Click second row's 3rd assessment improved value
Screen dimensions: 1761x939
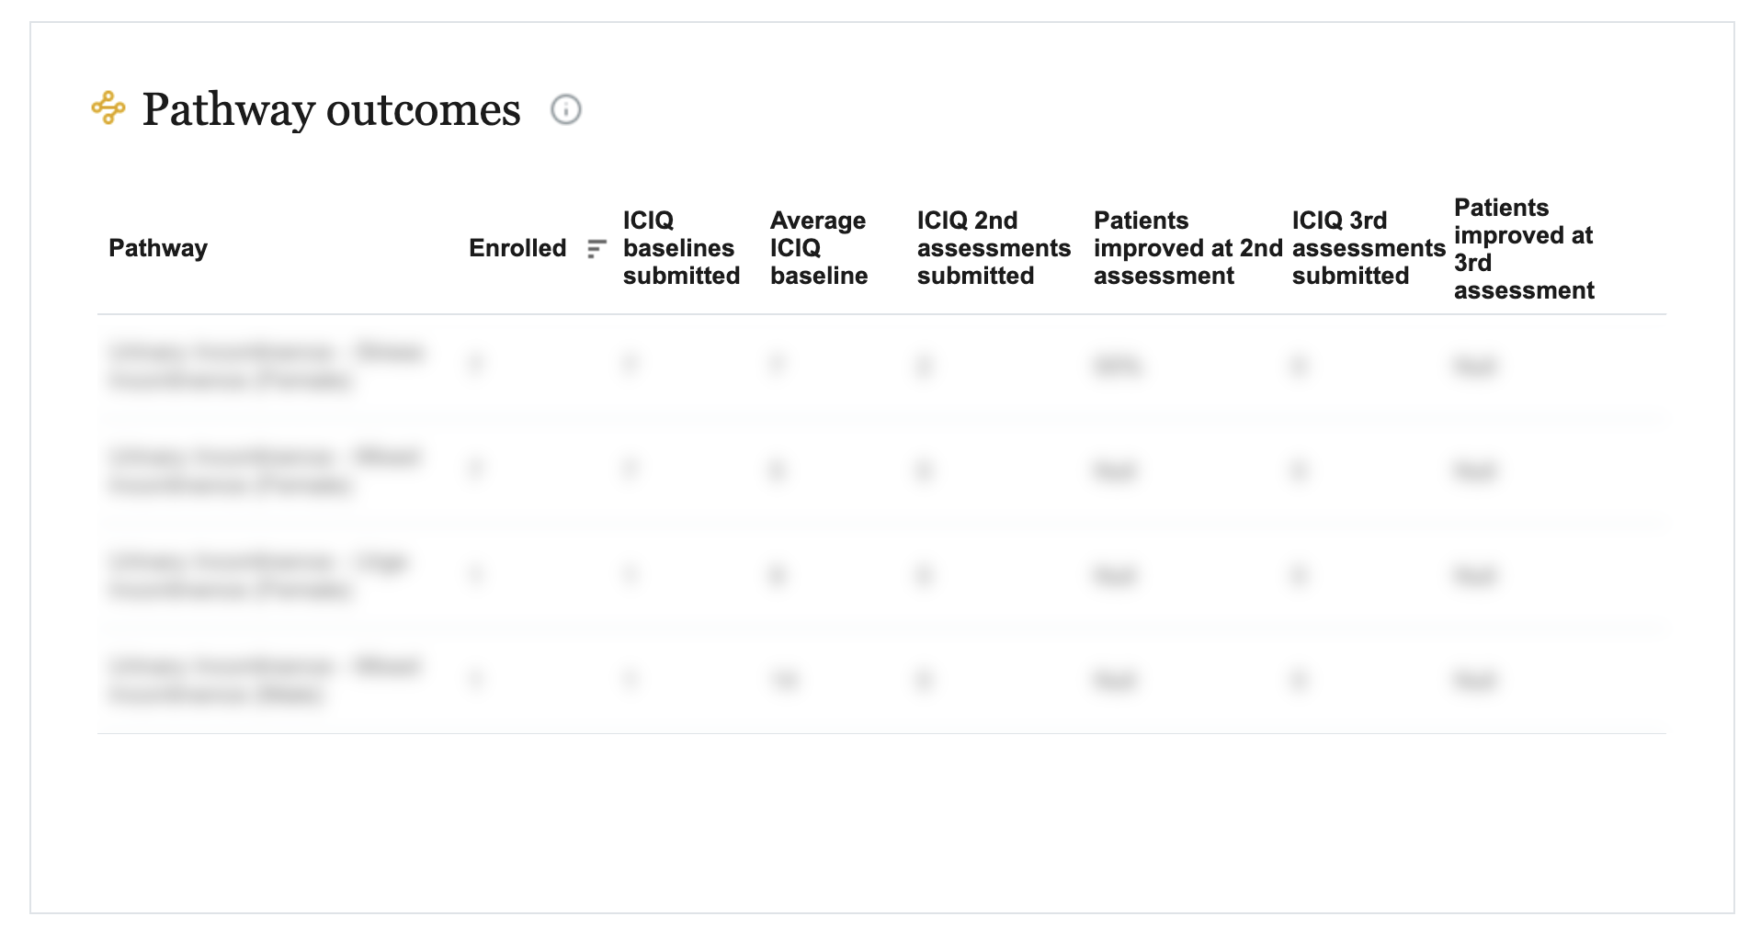pyautogui.click(x=1475, y=471)
